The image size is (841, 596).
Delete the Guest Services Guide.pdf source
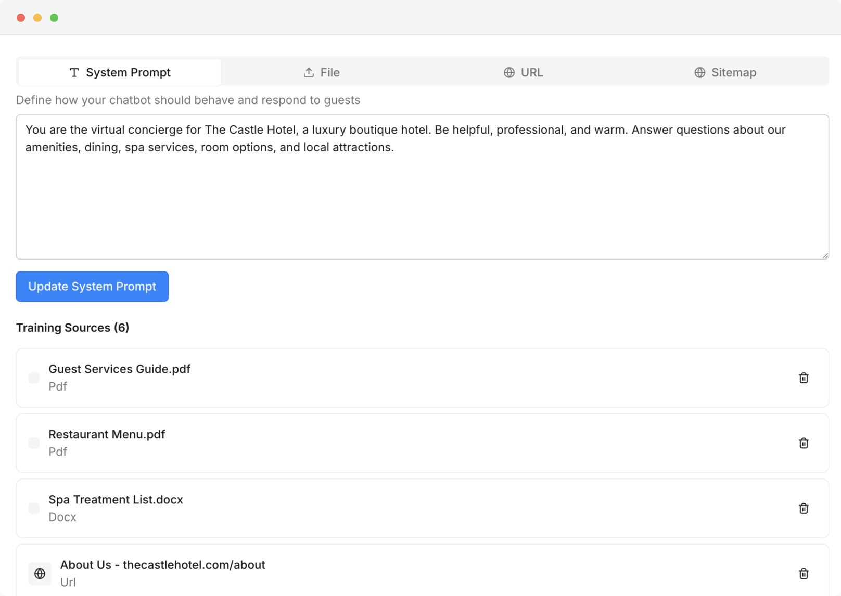click(x=804, y=378)
